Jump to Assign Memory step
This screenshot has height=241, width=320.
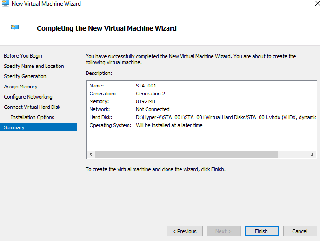pyautogui.click(x=20, y=87)
